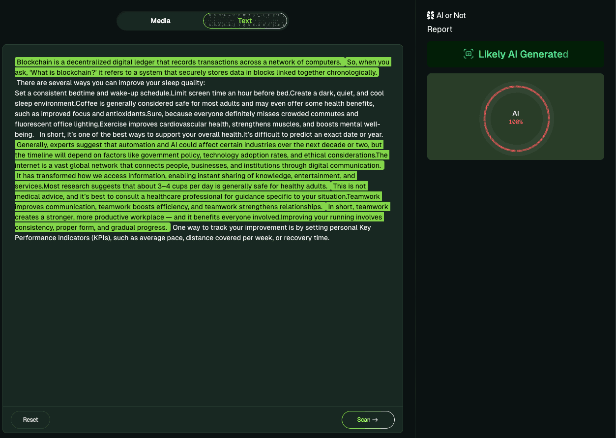Switch to Media mode
Screen dimensions: 616x438
point(161,21)
